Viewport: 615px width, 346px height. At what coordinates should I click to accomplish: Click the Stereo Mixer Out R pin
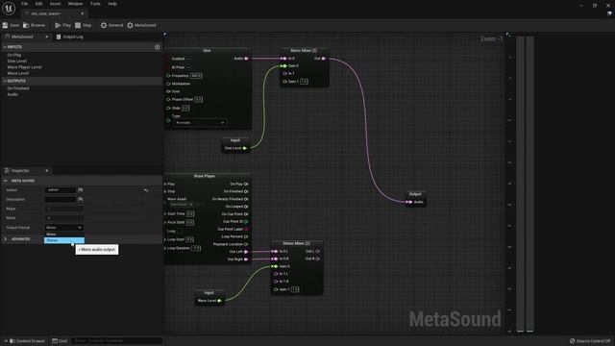pos(318,259)
